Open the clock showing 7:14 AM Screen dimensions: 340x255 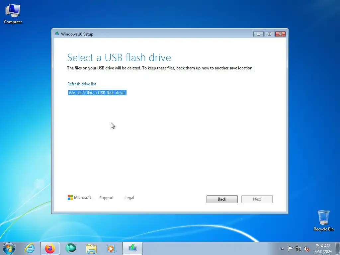(323, 248)
